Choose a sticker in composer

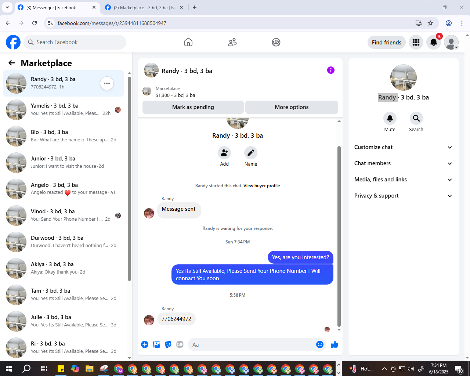tap(168, 344)
